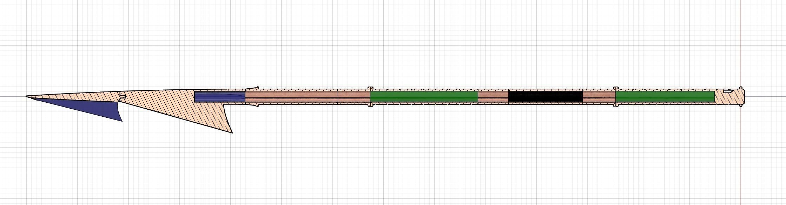This screenshot has height=205, width=786.
Task: Select the blue insert inside the shaft
Action: coord(220,96)
